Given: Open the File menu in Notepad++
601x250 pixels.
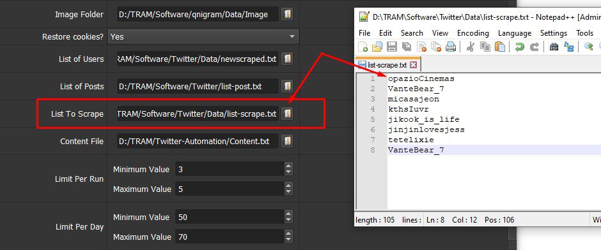Looking at the screenshot, I should pos(364,33).
